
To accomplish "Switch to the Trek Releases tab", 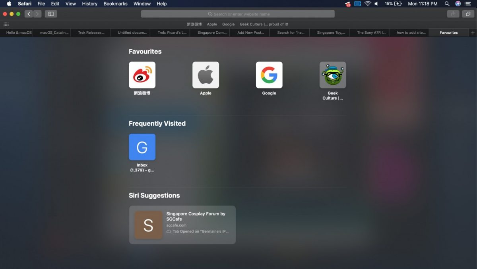I will (x=91, y=33).
